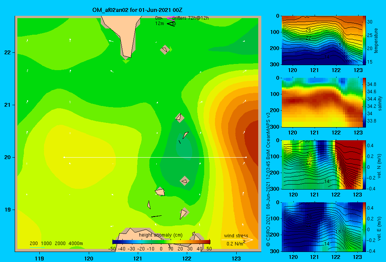Click the left endpoint of the white transect line
Image resolution: width=386 pixels, height=262 pixels.
[64, 157]
